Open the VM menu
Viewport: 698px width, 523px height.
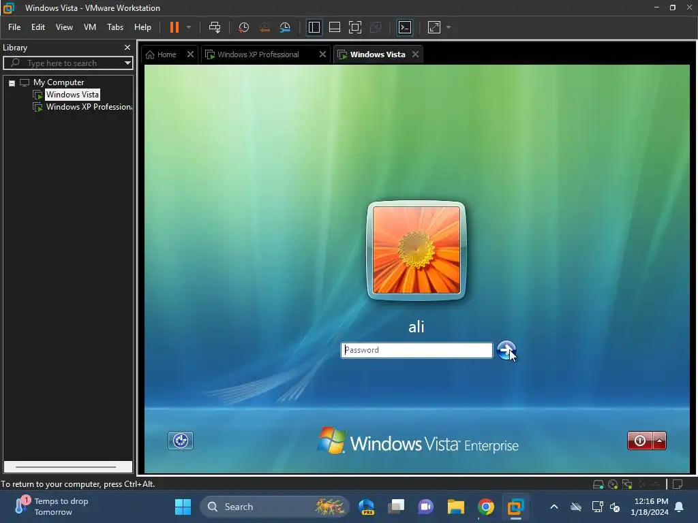[90, 27]
